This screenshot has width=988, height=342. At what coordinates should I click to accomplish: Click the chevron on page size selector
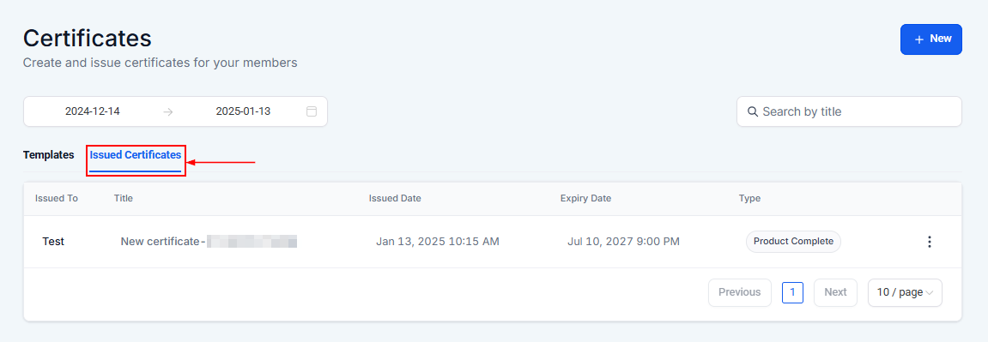click(929, 292)
